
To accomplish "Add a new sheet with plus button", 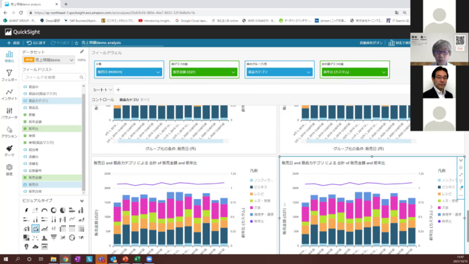I will pos(118,90).
